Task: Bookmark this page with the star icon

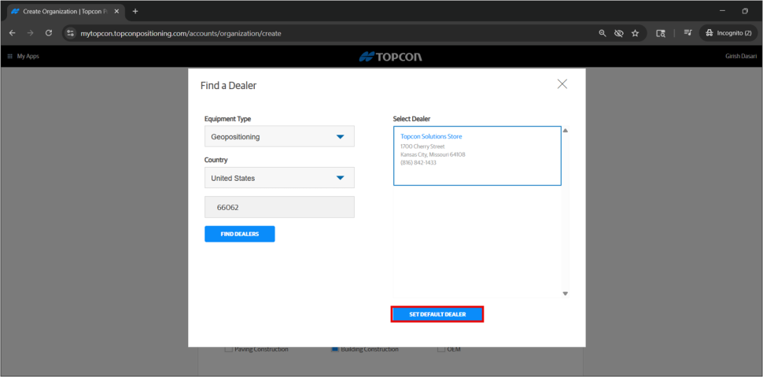Action: (635, 33)
